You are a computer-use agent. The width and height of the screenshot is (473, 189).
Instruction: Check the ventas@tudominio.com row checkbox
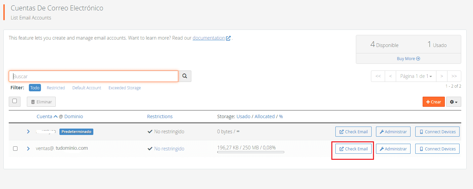point(15,148)
